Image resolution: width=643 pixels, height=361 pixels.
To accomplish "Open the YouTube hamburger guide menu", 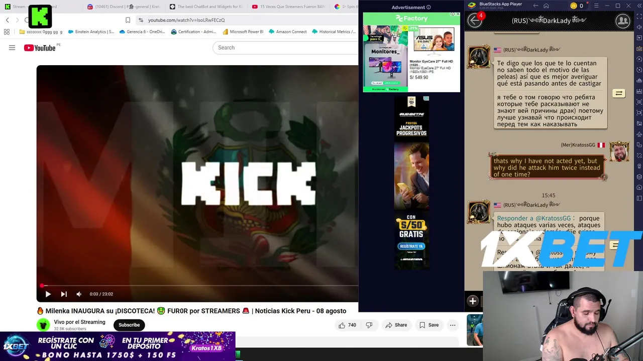I will (12, 48).
